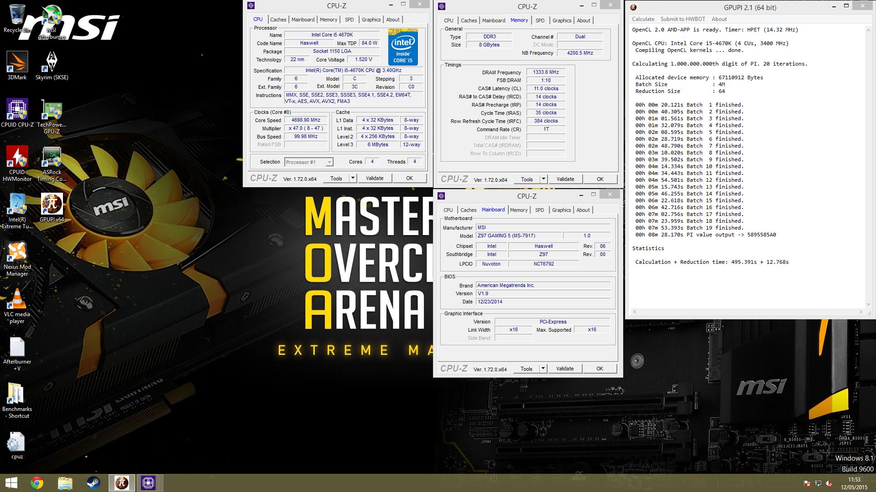Switch to CPU-Z taskbar button

coord(149,483)
